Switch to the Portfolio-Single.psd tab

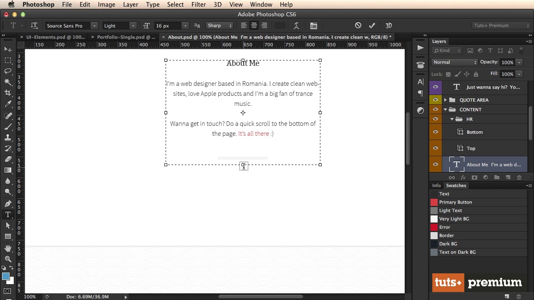(x=126, y=37)
